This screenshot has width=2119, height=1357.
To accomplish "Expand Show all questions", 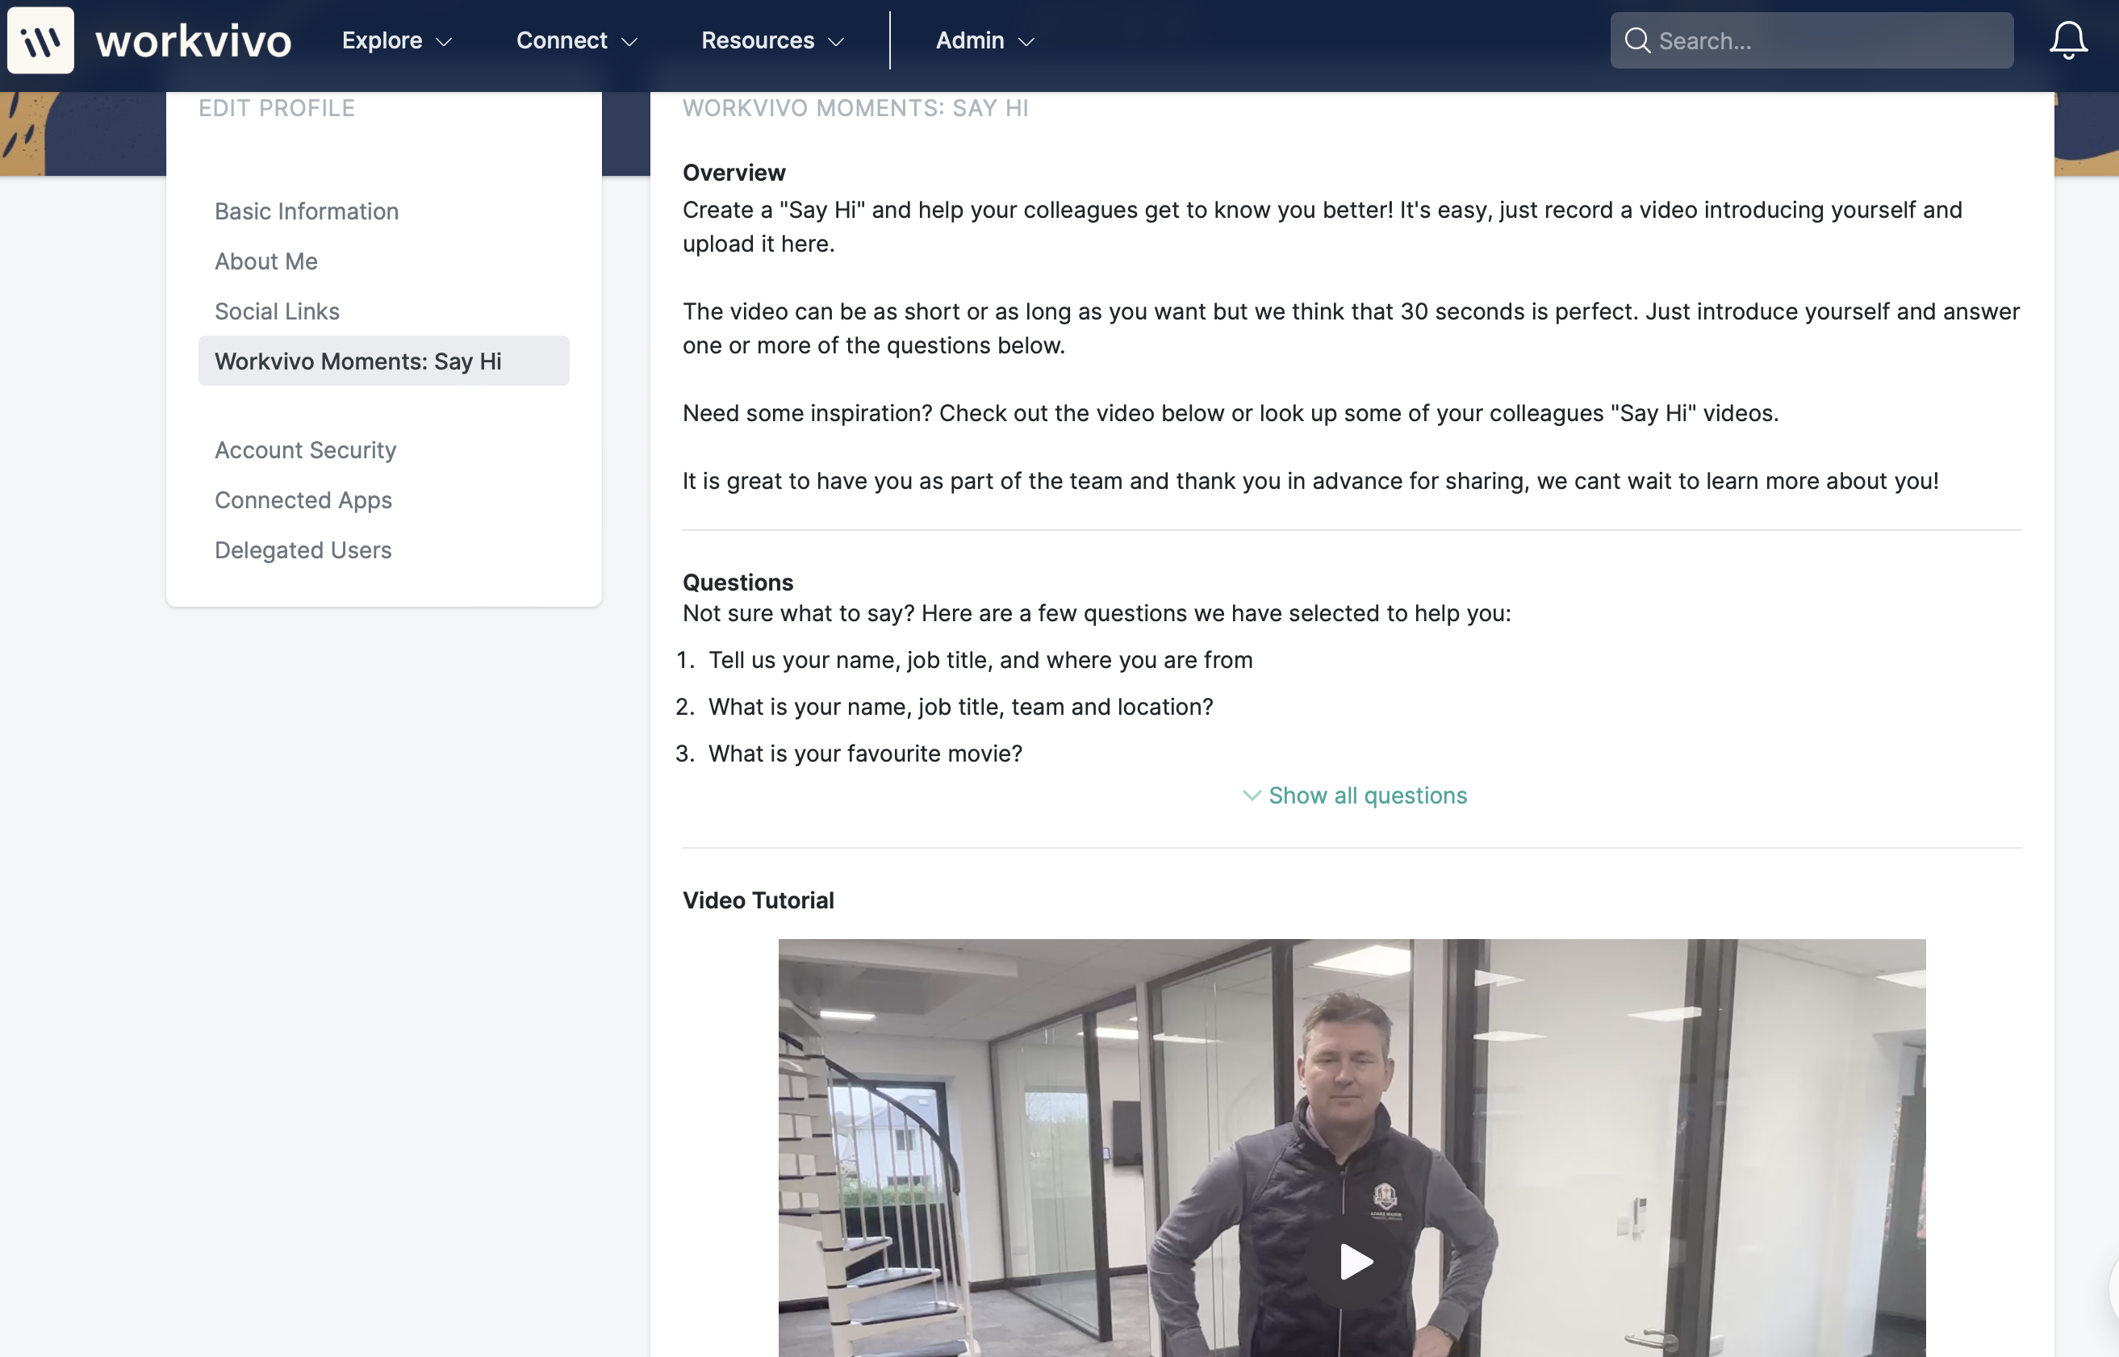I will [x=1354, y=795].
